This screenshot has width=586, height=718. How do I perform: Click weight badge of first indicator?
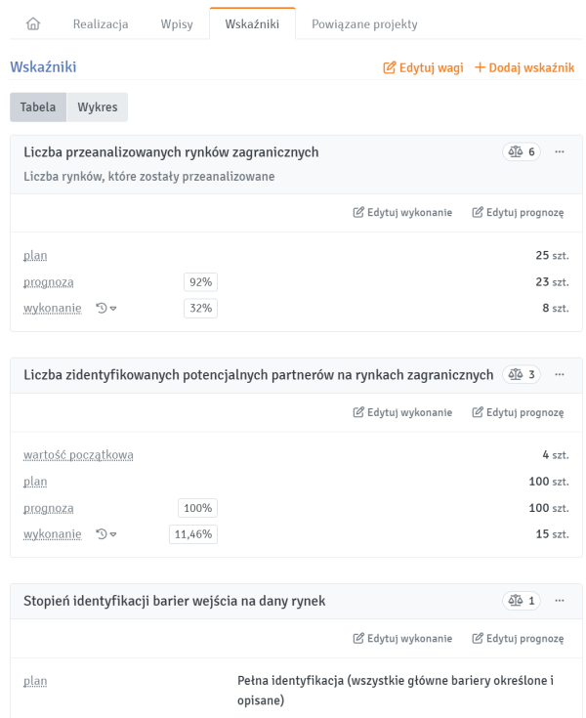click(x=523, y=152)
